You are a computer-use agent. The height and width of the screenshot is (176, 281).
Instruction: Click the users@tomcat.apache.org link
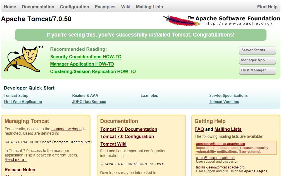[216, 158]
